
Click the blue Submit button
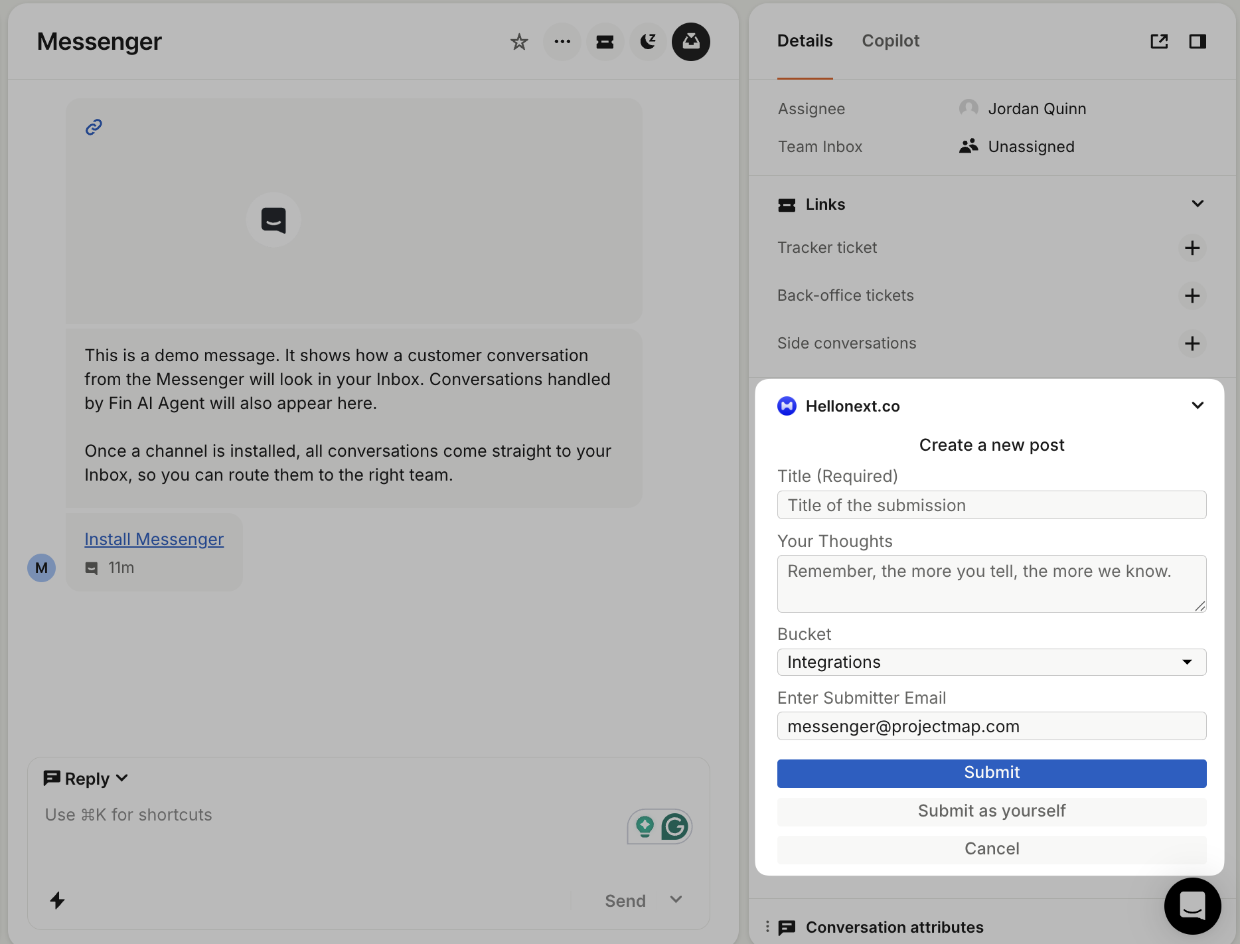point(992,773)
